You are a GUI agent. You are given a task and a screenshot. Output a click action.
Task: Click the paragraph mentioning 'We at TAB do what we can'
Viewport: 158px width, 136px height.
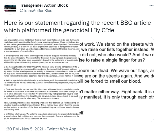pos(41,116)
